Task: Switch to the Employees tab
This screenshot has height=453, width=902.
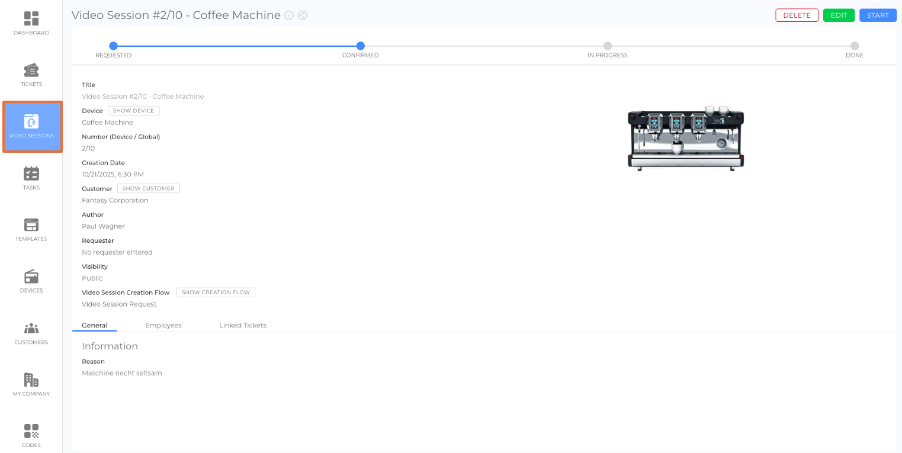Action: pos(163,325)
